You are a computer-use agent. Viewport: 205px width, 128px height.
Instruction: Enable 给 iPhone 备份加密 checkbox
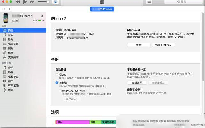60,91
